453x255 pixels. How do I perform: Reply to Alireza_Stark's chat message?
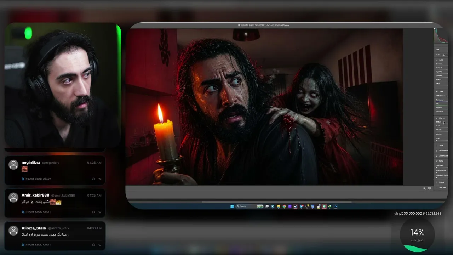coord(94,245)
